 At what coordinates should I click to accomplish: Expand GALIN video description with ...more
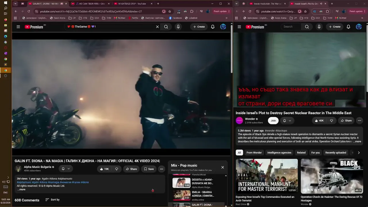coord(21,189)
